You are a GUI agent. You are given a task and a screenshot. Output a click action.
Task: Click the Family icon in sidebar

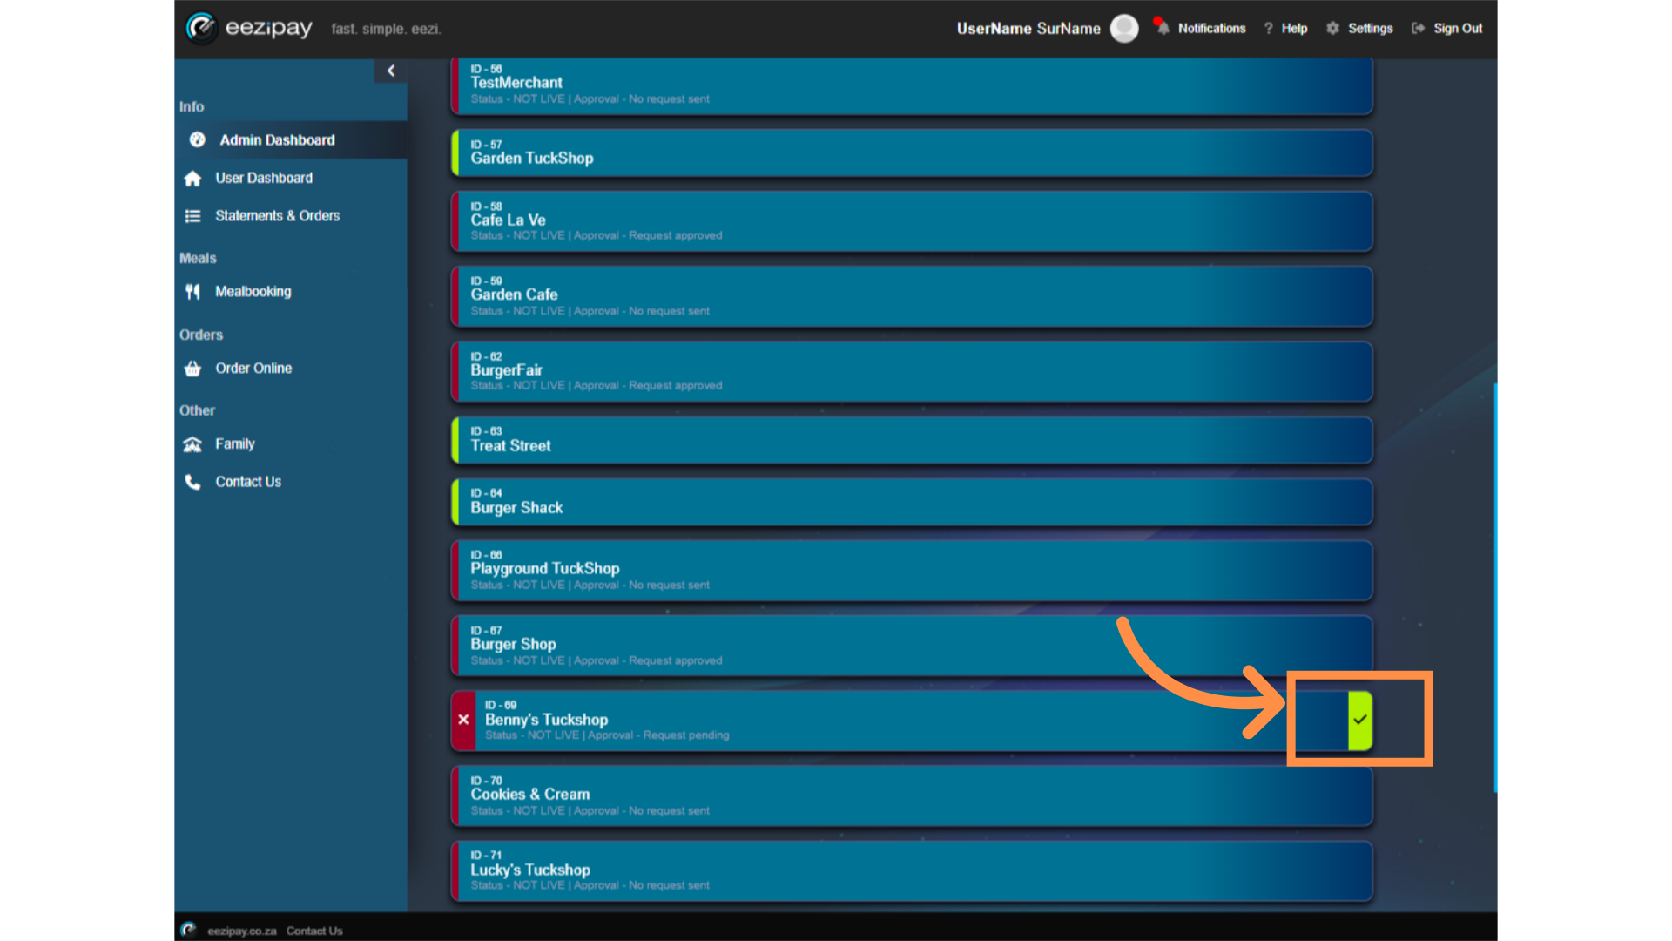[192, 444]
